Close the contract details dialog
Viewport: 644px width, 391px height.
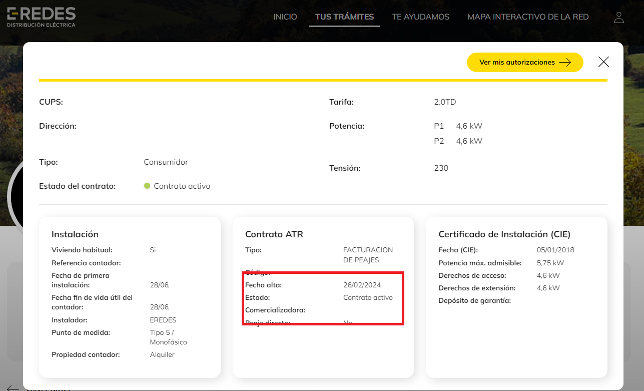coord(603,62)
